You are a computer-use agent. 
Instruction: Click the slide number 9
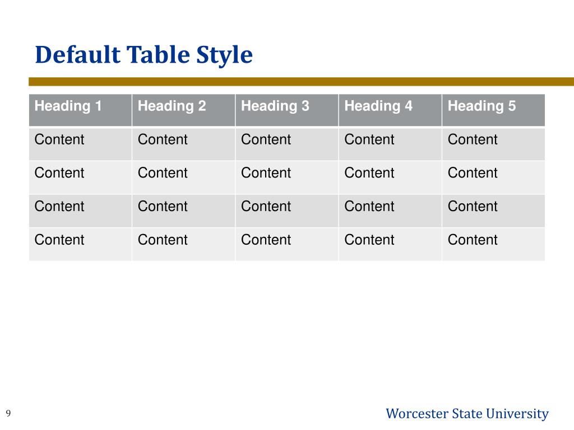pos(8,413)
